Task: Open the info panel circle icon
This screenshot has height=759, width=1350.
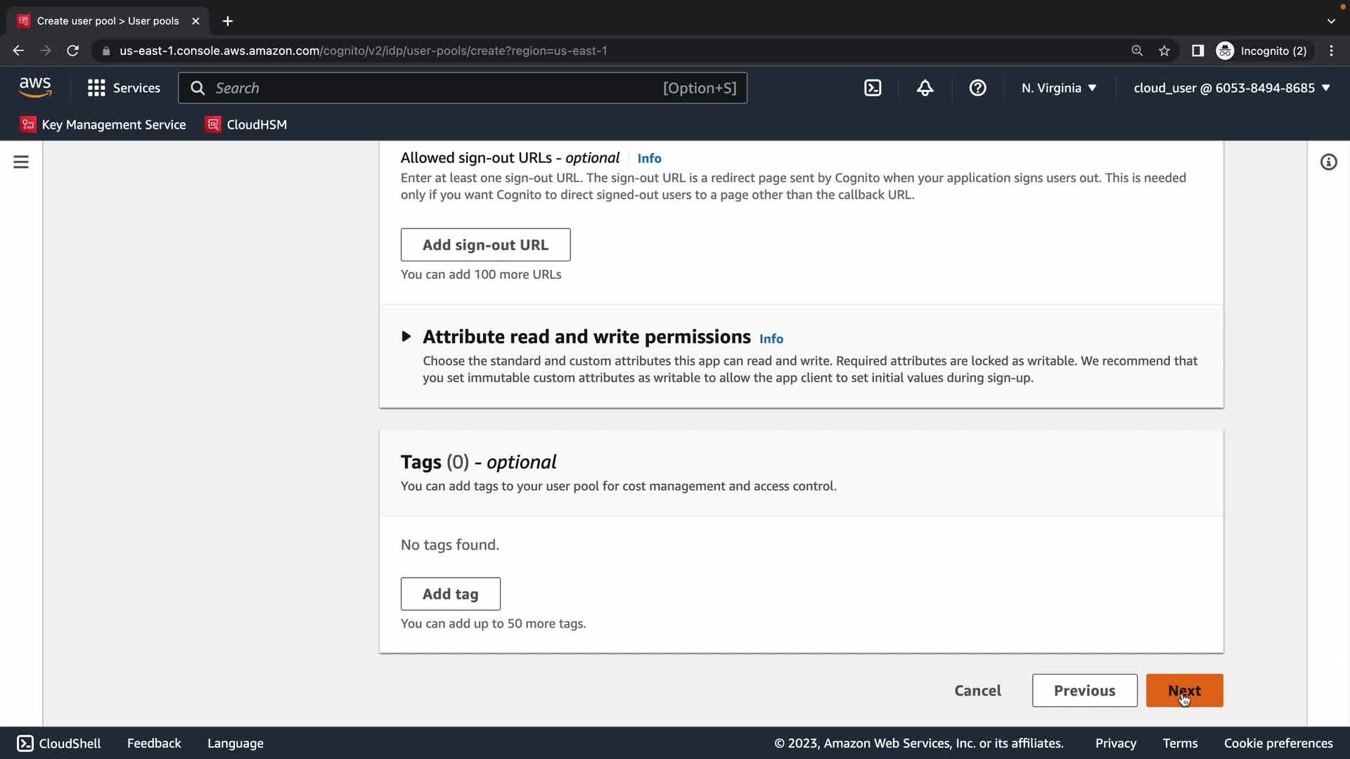Action: pyautogui.click(x=1328, y=162)
